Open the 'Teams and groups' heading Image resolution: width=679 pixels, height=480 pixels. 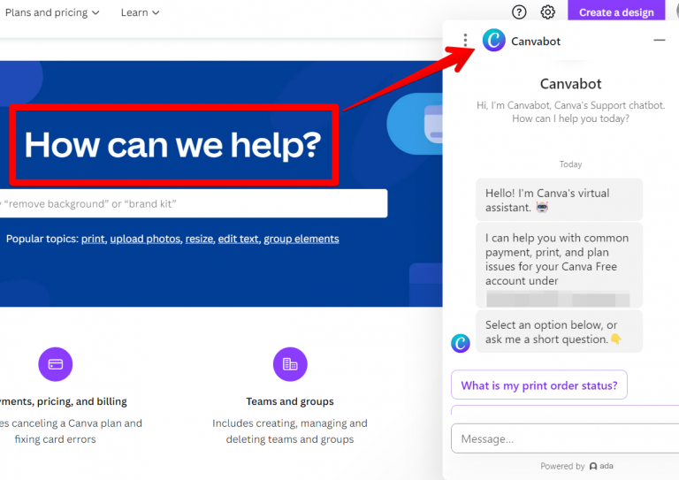click(x=290, y=401)
